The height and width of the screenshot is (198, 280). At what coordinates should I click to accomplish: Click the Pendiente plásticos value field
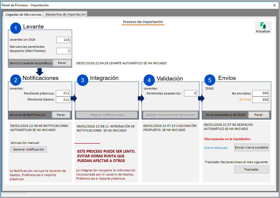[x=63, y=93]
